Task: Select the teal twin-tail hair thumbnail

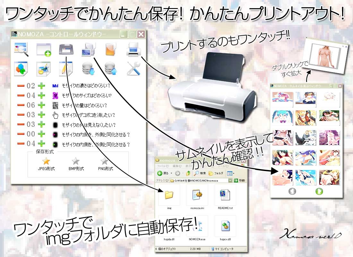Action: (282, 117)
